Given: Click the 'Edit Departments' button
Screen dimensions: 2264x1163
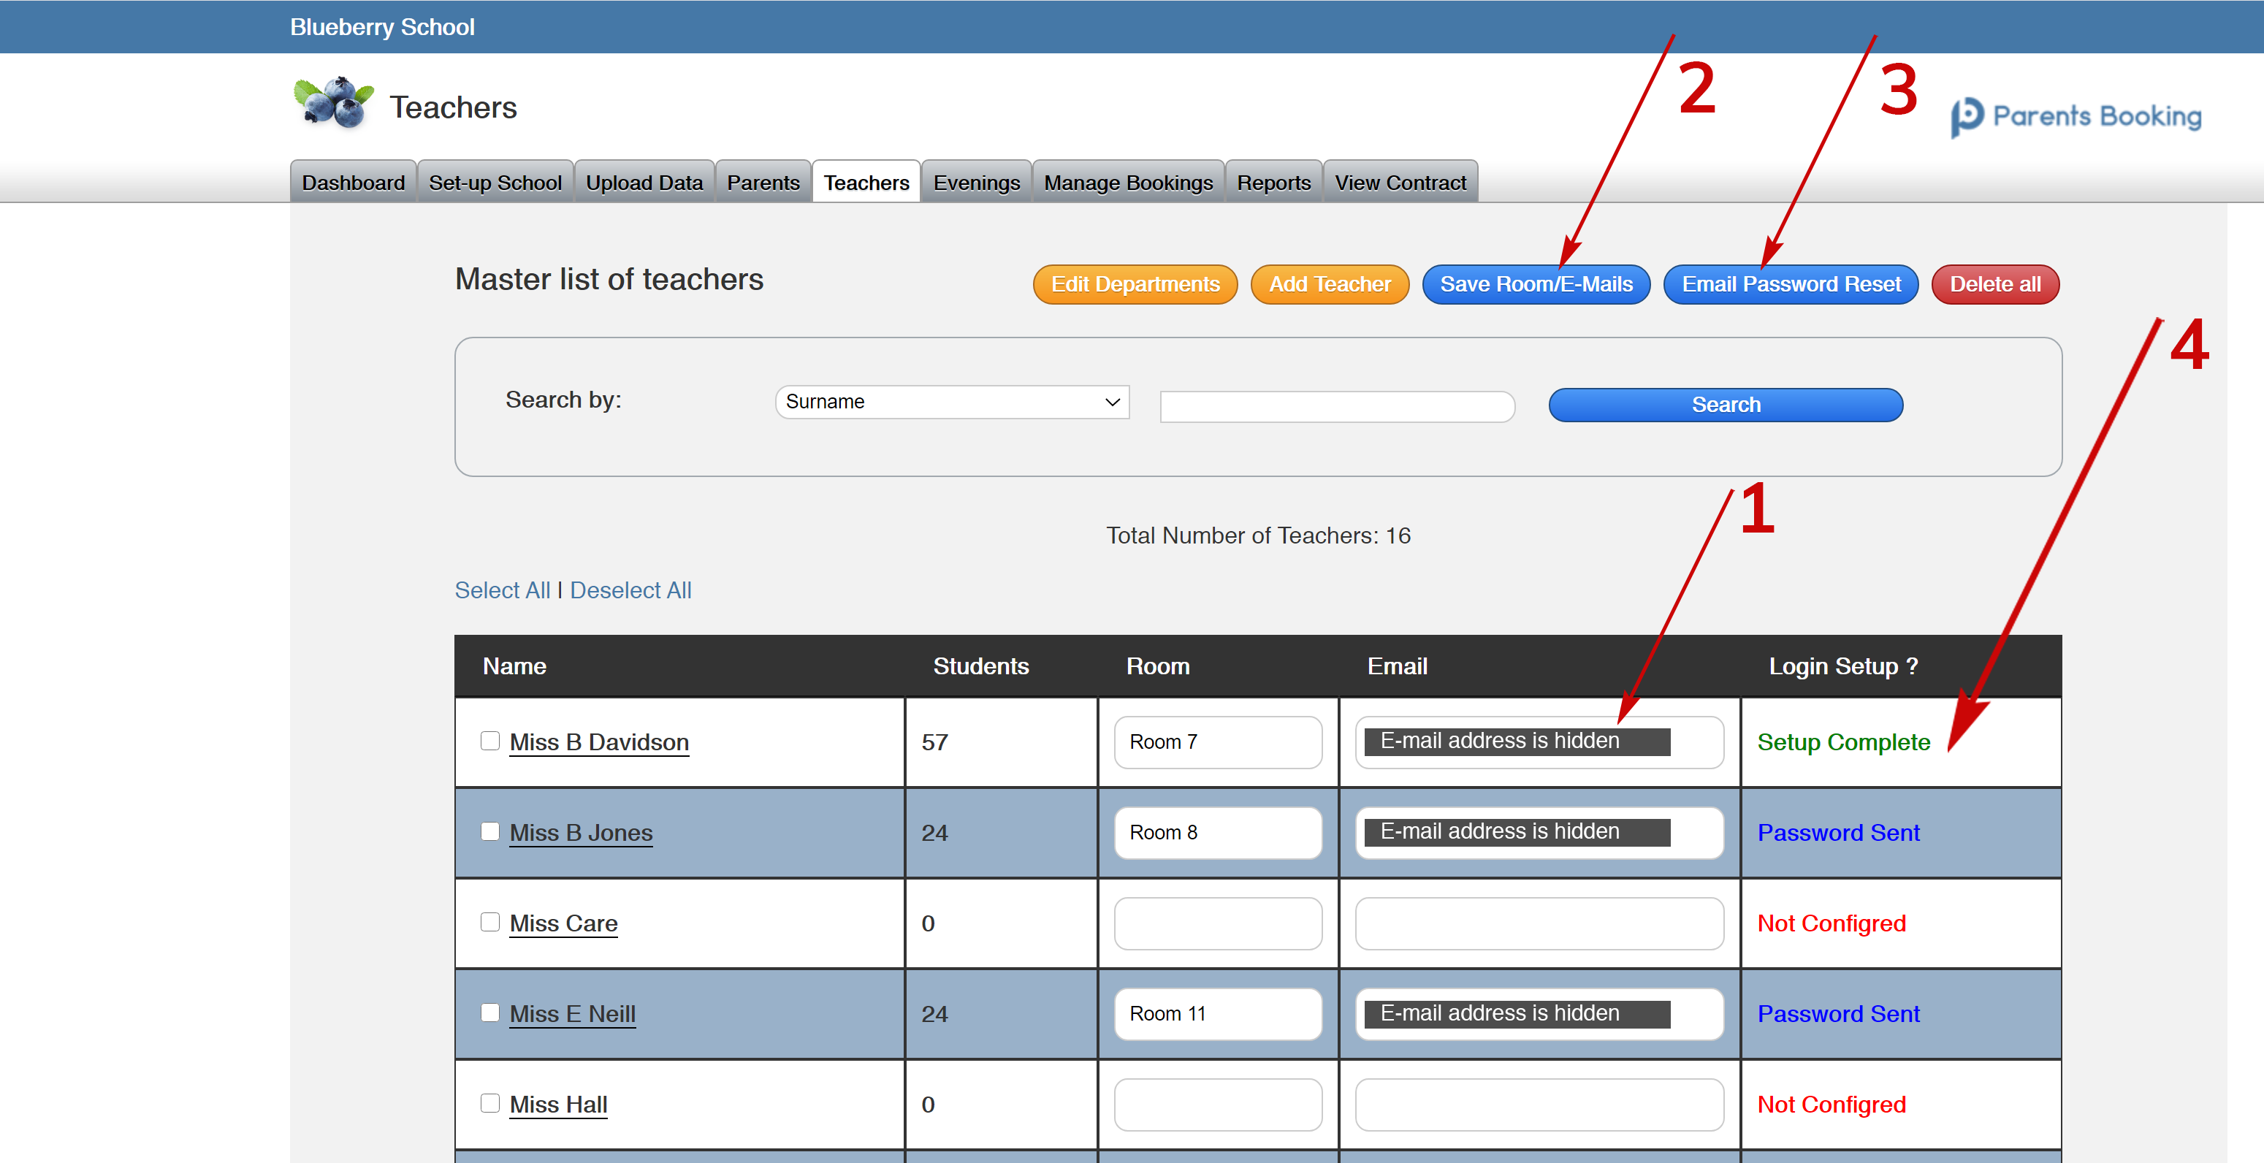Looking at the screenshot, I should [x=1135, y=283].
